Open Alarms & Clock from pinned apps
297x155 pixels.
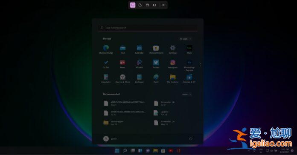pos(123,79)
